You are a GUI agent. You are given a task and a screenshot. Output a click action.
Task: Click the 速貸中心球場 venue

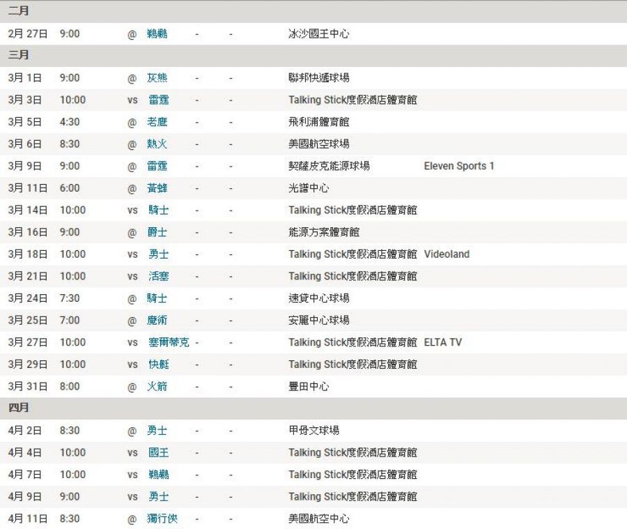318,298
